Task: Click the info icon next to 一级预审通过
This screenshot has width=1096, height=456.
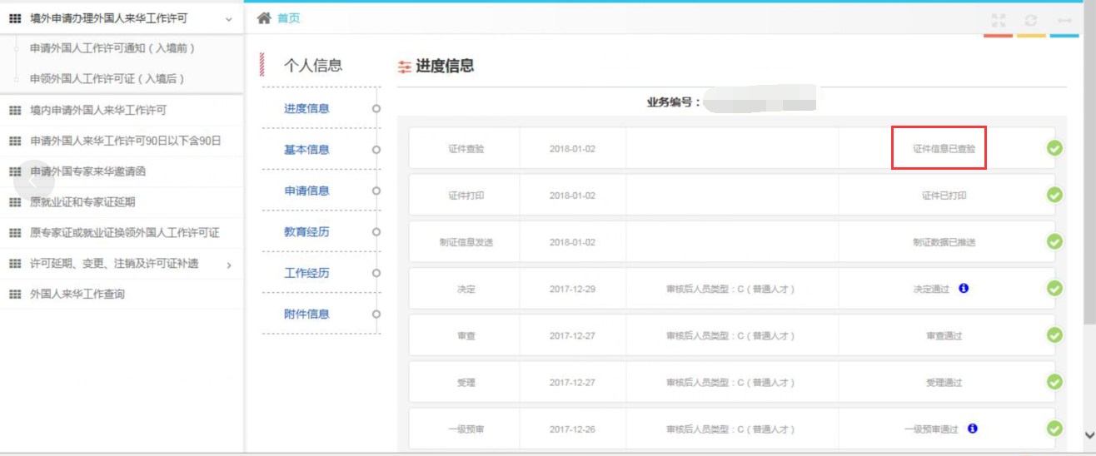Action: (x=972, y=429)
